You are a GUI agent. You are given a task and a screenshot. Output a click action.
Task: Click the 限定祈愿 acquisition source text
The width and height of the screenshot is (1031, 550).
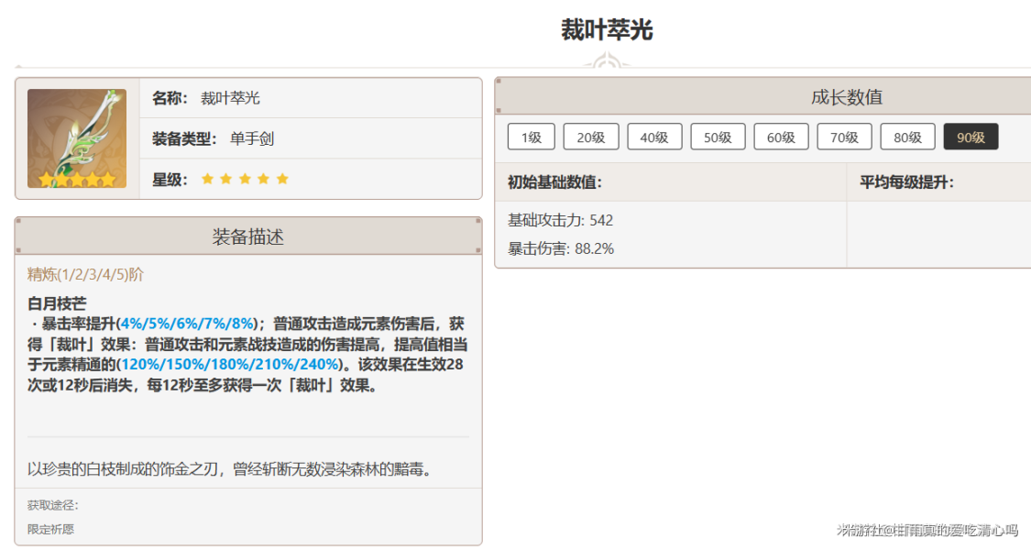(x=50, y=529)
